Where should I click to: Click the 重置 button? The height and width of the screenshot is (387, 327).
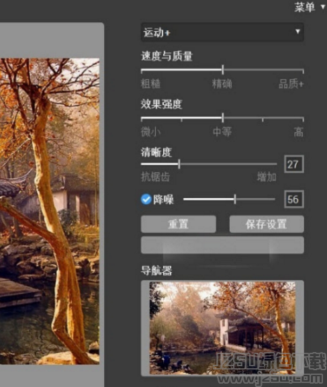coord(179,224)
